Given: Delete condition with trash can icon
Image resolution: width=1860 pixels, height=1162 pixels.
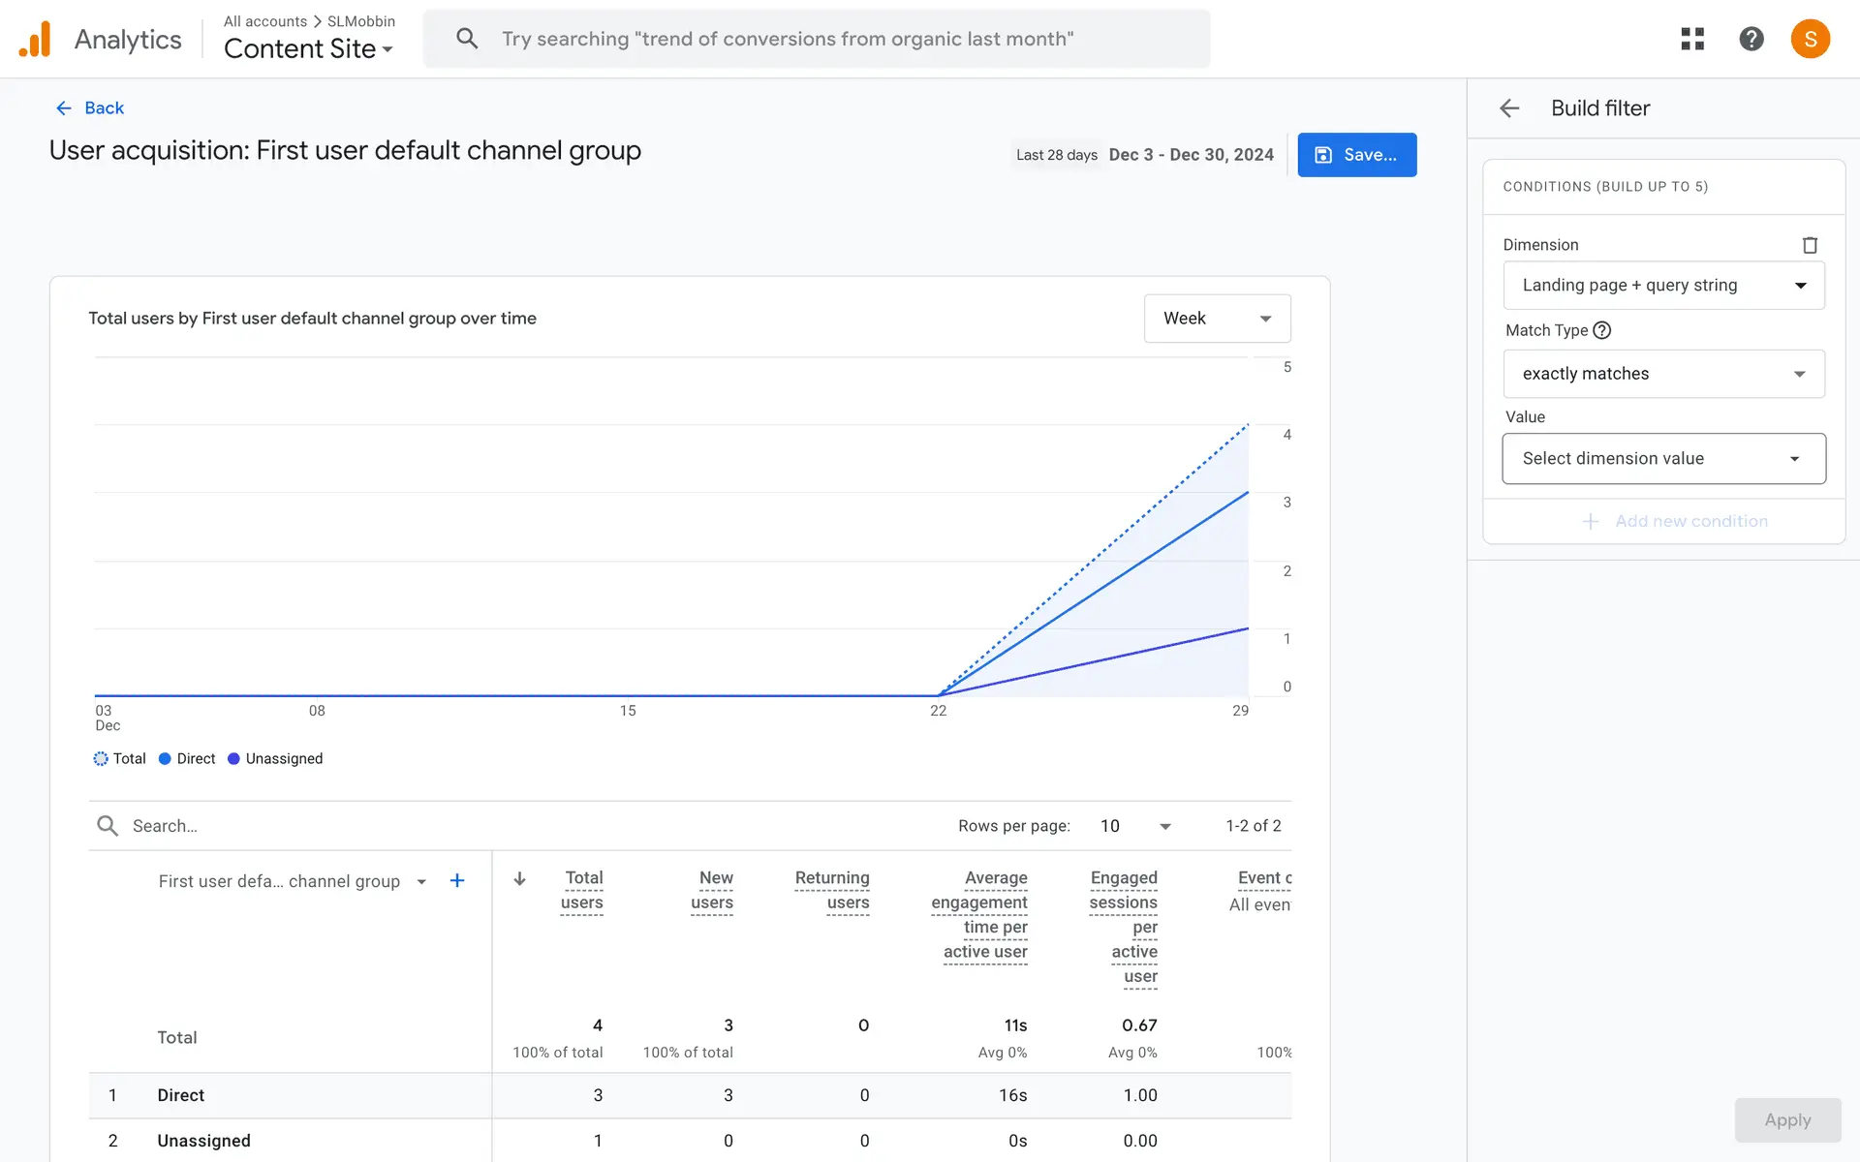Looking at the screenshot, I should pos(1809,245).
